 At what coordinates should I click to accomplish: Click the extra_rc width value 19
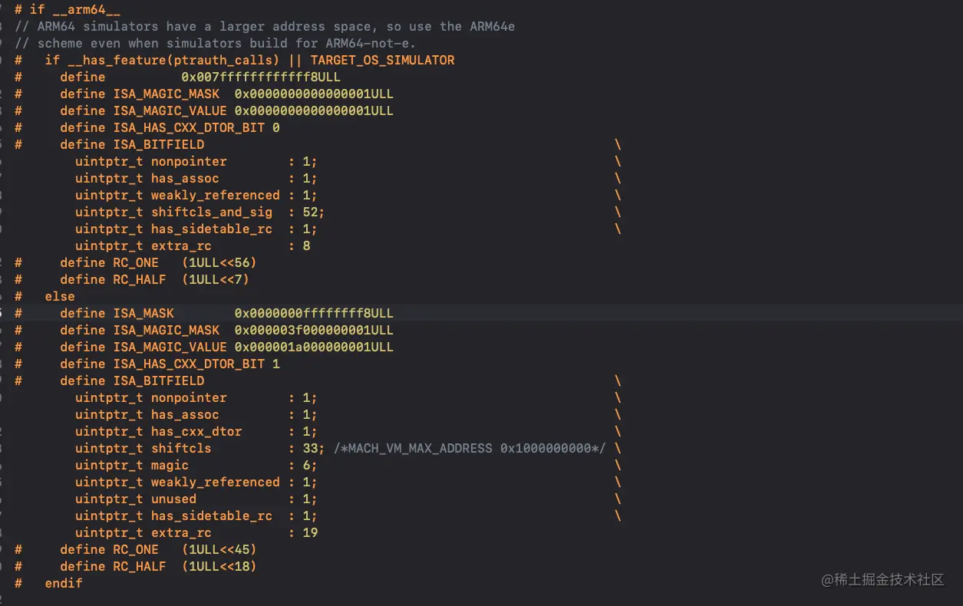point(310,532)
